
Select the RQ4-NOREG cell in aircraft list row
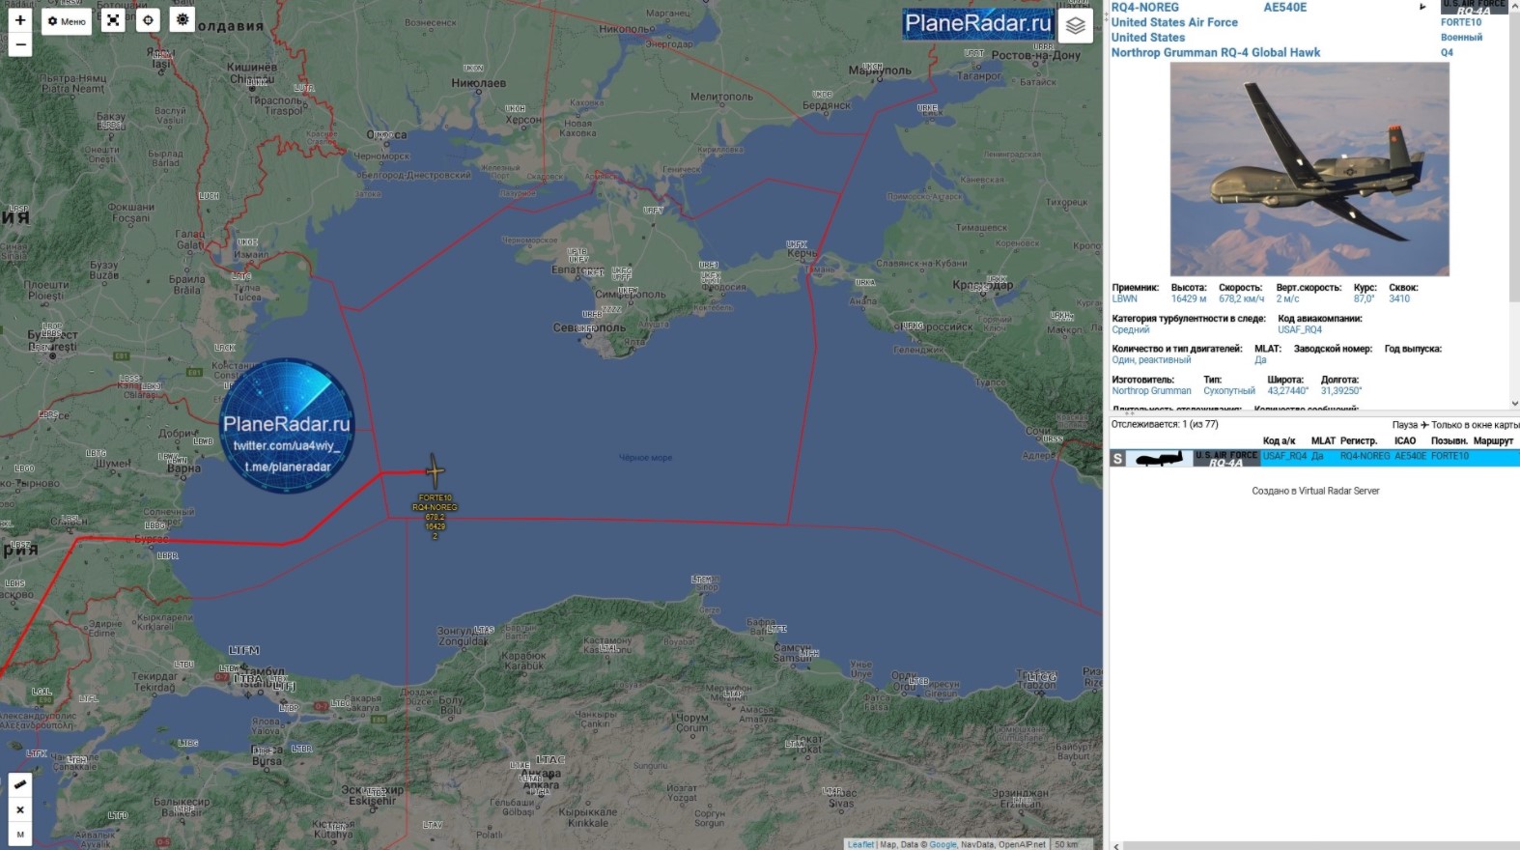coord(1365,456)
